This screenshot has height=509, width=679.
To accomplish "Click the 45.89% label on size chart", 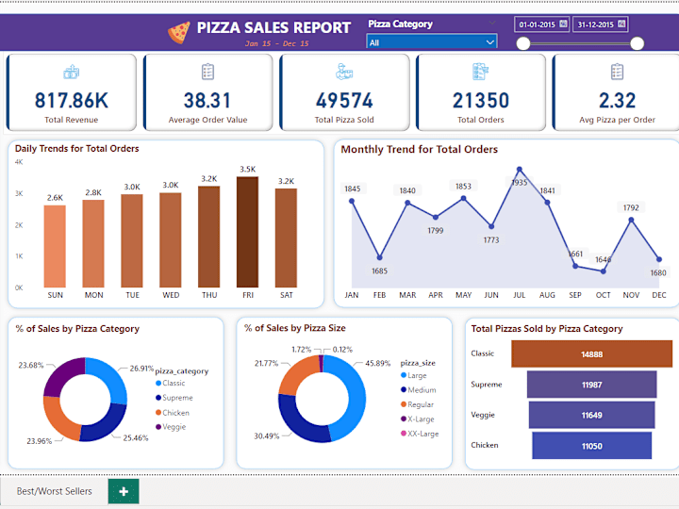I will tap(377, 363).
